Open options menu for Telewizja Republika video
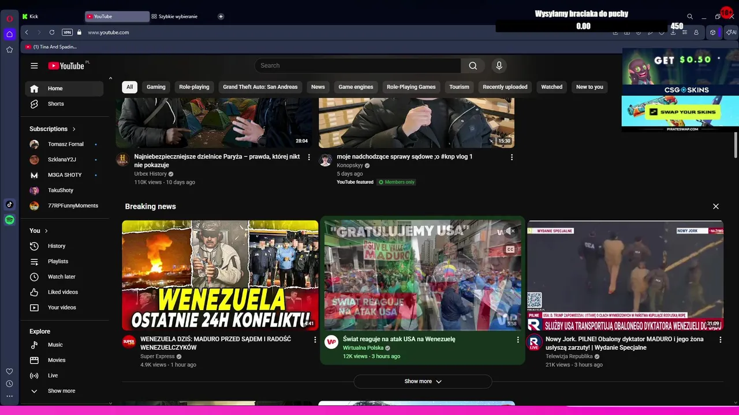This screenshot has width=739, height=415. tap(721, 339)
